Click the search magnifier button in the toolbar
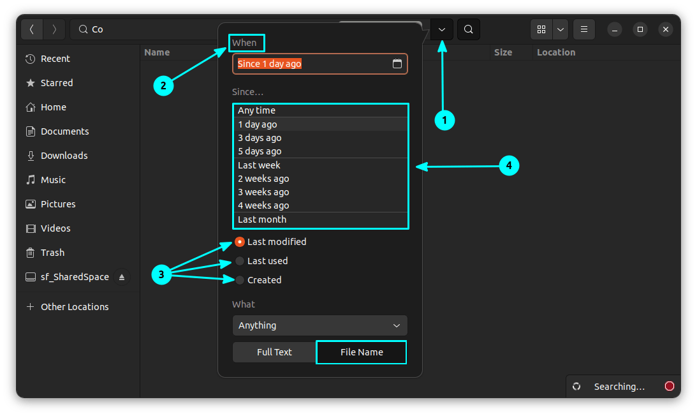 click(x=469, y=29)
